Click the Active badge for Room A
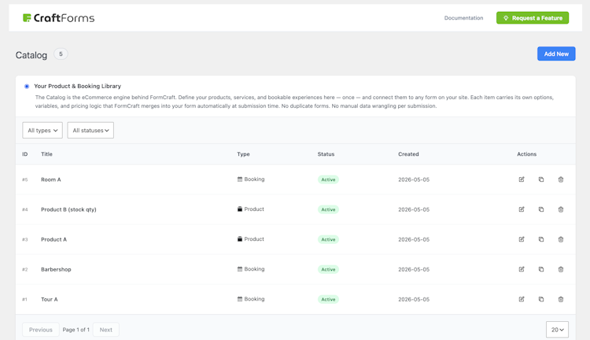Screen dimensions: 590x340 coord(328,179)
